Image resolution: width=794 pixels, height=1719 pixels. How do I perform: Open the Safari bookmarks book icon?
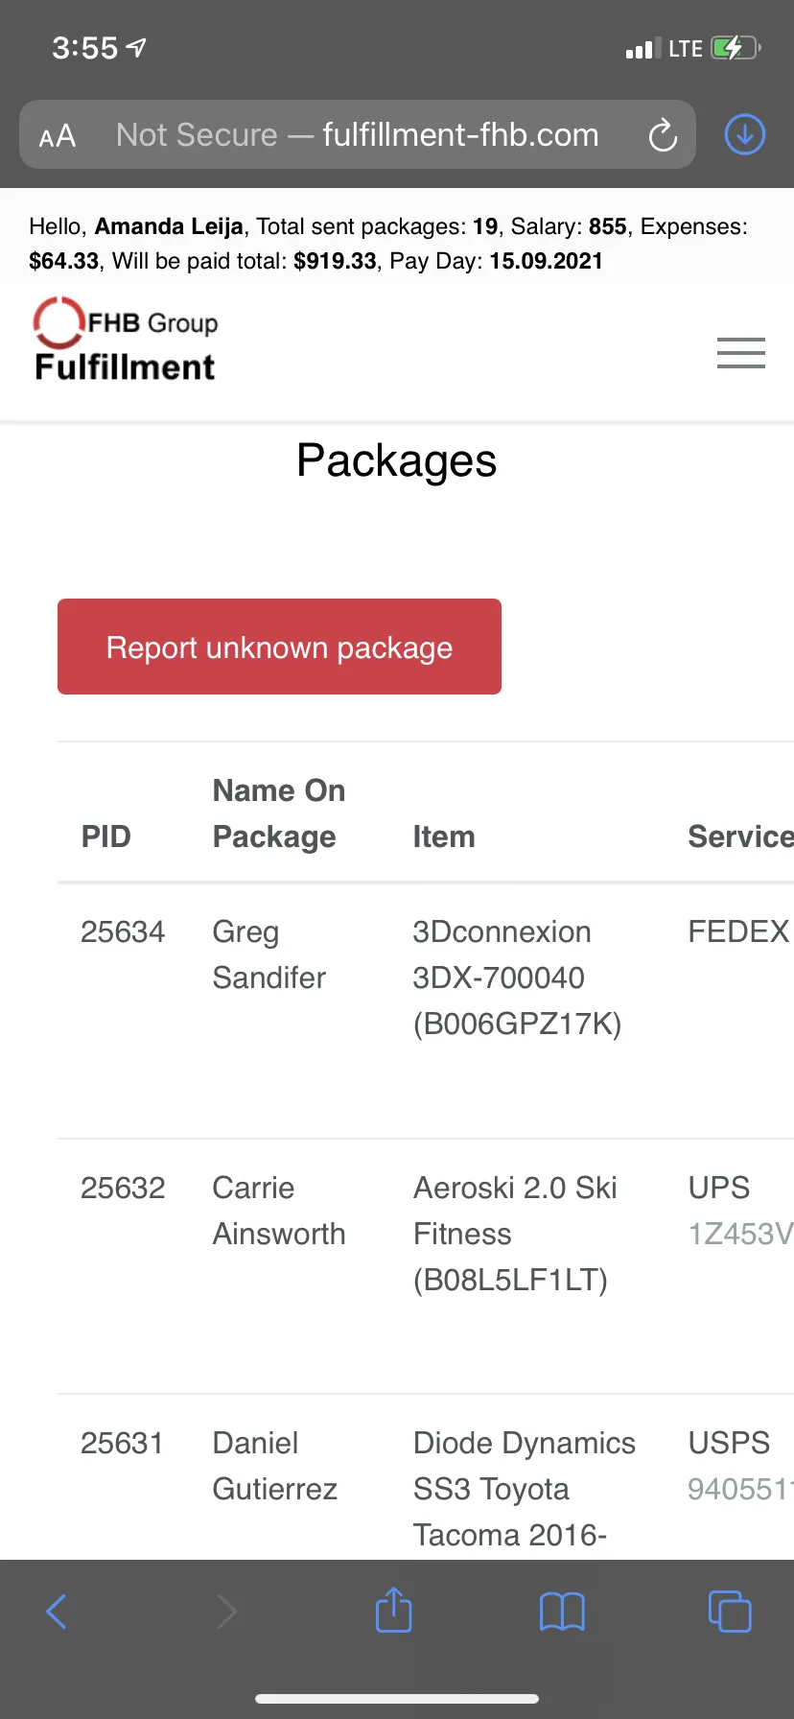pos(562,1612)
